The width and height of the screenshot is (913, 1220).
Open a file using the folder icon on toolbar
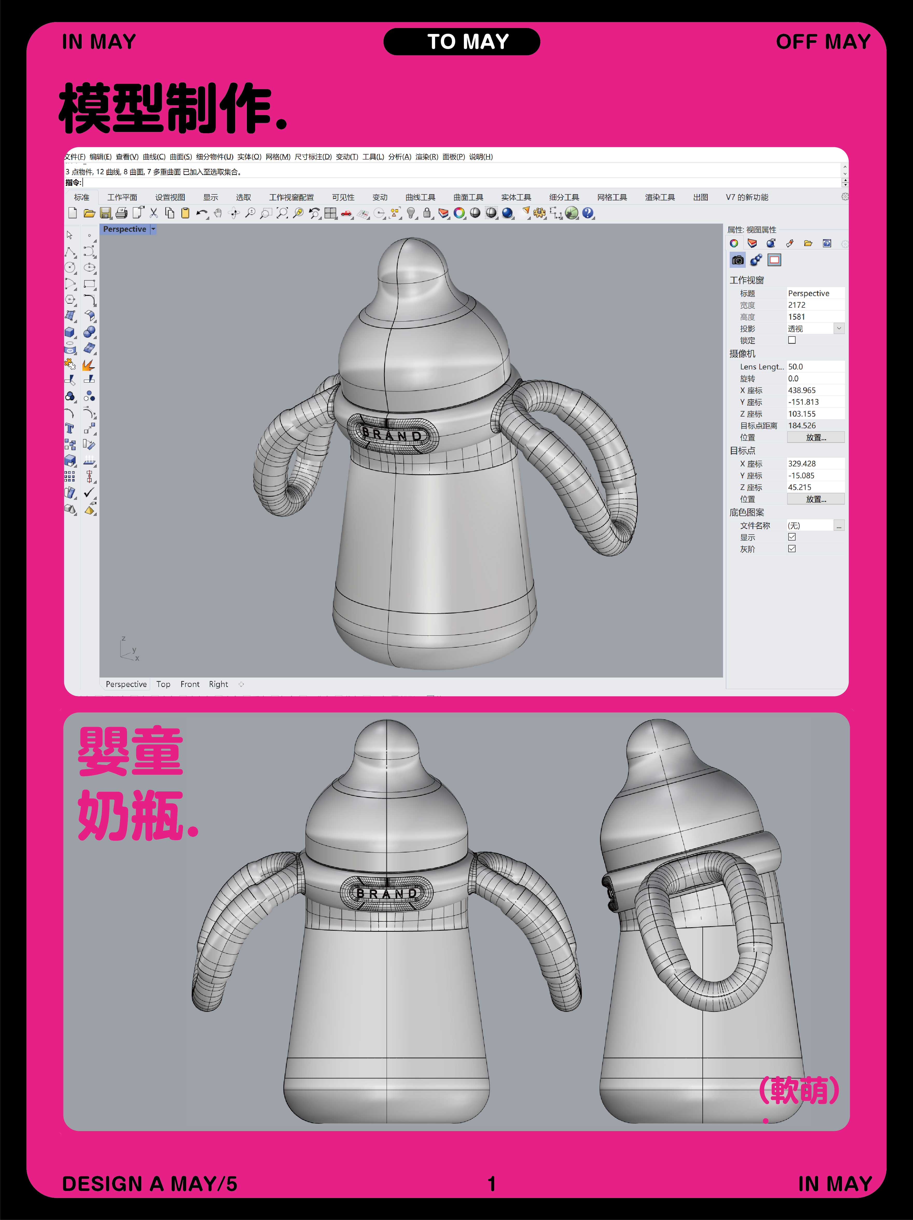coord(89,213)
